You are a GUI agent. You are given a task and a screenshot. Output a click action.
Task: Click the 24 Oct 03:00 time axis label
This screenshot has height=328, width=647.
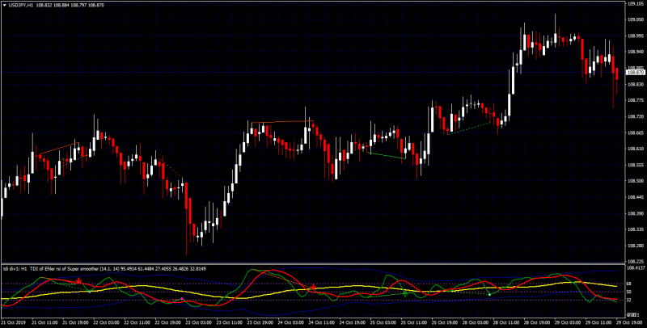point(290,321)
